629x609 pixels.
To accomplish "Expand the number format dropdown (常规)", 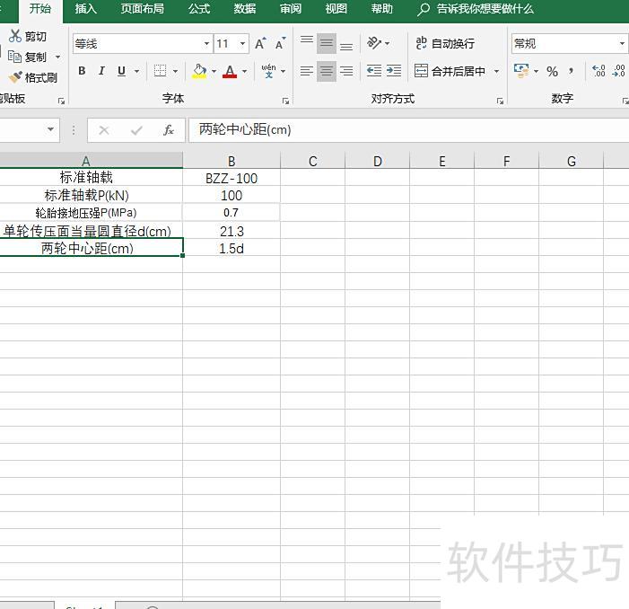I will pos(622,44).
